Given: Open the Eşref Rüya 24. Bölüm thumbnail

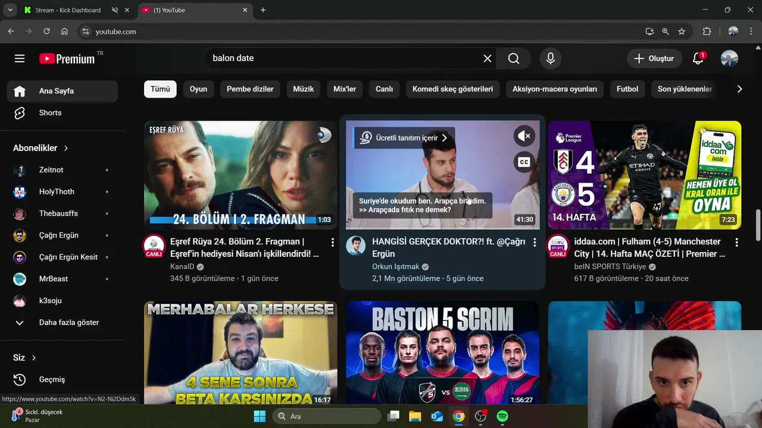Looking at the screenshot, I should coord(241,175).
